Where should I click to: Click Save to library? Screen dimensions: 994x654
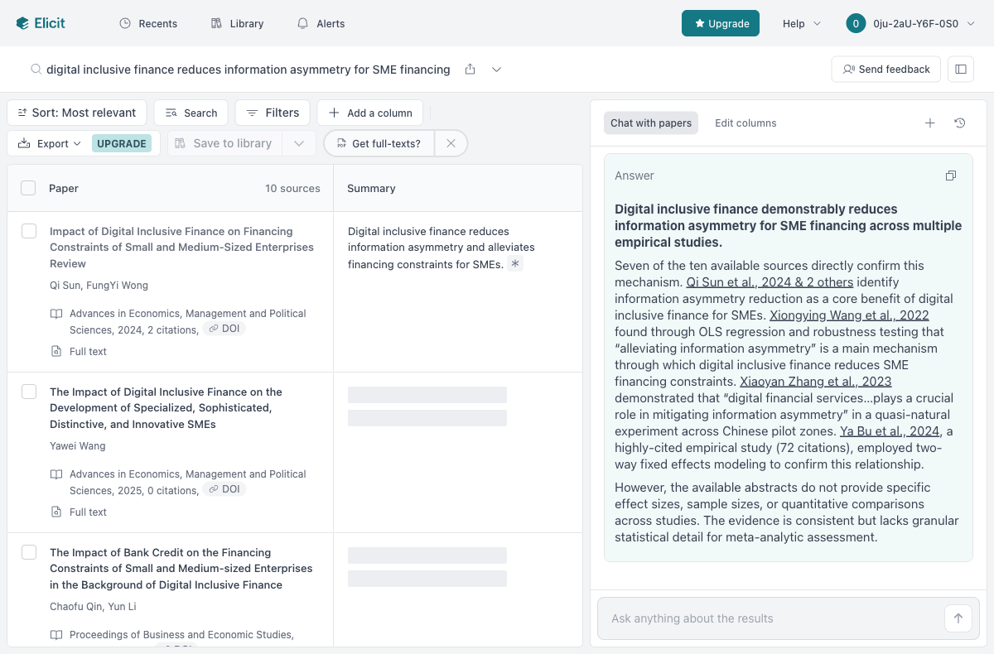pos(225,143)
